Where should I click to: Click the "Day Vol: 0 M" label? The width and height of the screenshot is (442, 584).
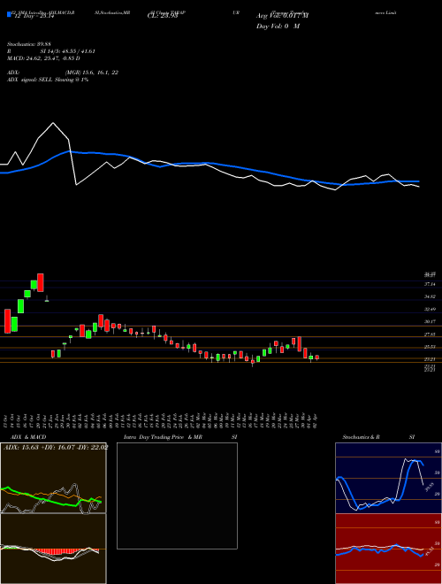(278, 27)
